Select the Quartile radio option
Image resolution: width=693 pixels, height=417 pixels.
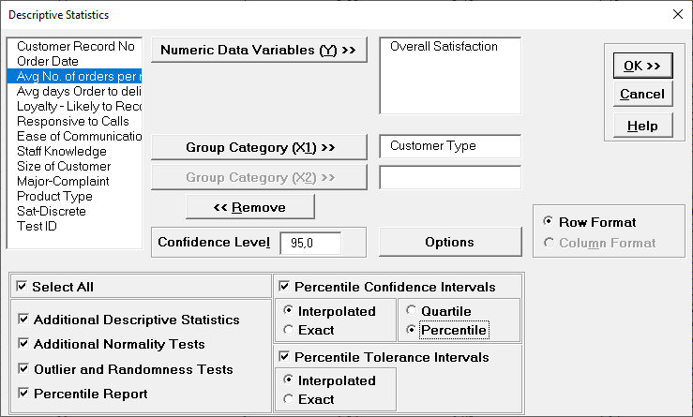pyautogui.click(x=414, y=311)
